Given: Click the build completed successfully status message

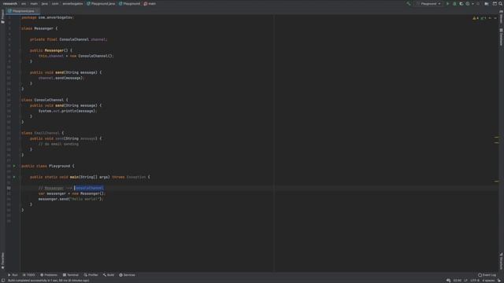Looking at the screenshot, I should click(x=48, y=281).
